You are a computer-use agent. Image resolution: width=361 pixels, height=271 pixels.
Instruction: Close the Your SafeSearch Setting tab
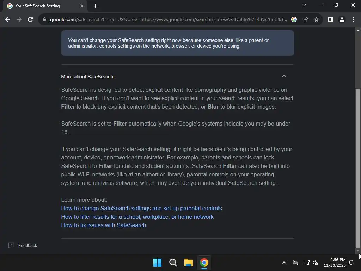click(82, 6)
